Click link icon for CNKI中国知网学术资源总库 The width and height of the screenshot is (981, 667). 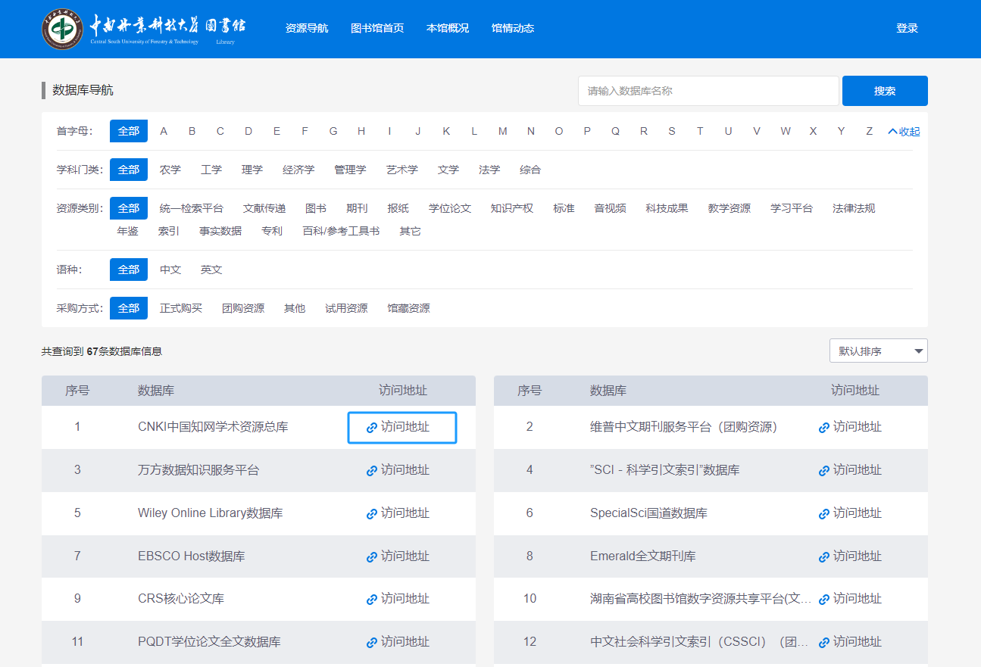pos(371,428)
